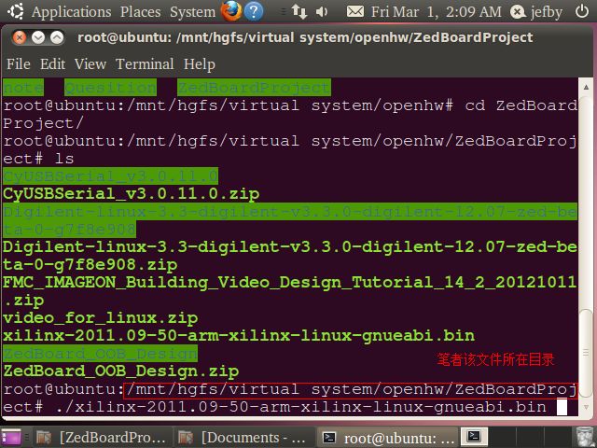Image resolution: width=597 pixels, height=448 pixels.
Task: Click the highlighted ZedBoardProject directory name
Action: click(254, 88)
